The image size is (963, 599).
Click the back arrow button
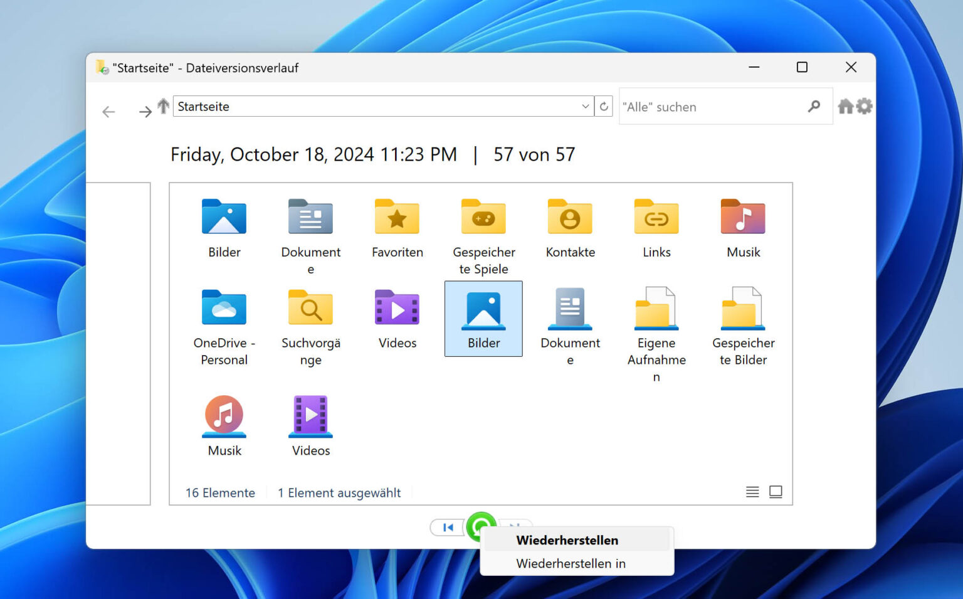coord(108,112)
